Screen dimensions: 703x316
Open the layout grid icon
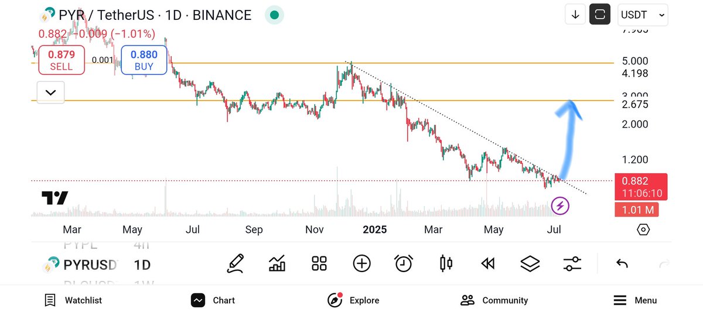[x=319, y=264]
